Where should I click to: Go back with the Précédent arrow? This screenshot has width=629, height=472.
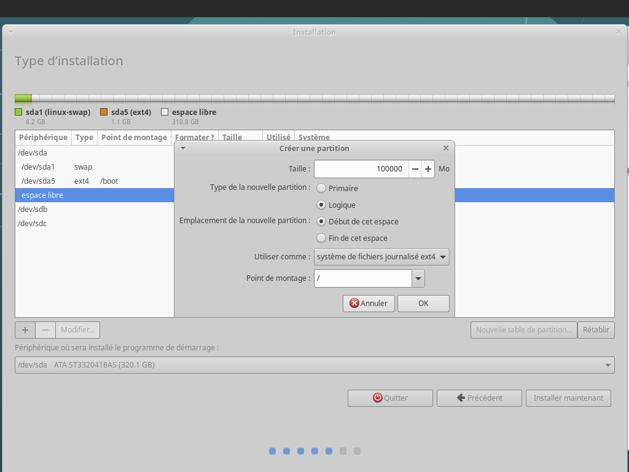point(460,398)
